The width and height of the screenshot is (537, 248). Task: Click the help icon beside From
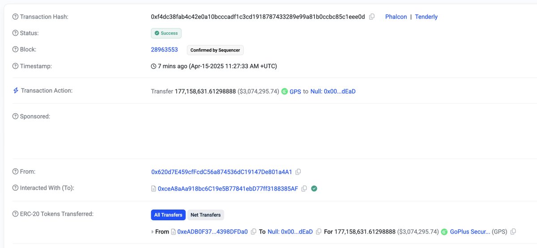pyautogui.click(x=16, y=171)
